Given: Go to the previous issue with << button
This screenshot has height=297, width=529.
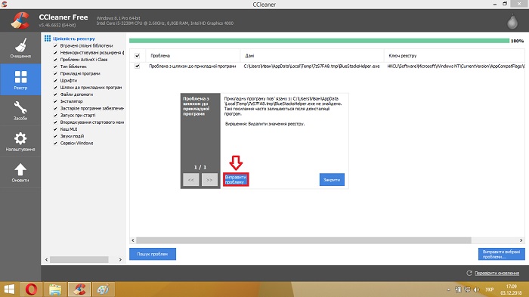Looking at the screenshot, I should (x=191, y=180).
